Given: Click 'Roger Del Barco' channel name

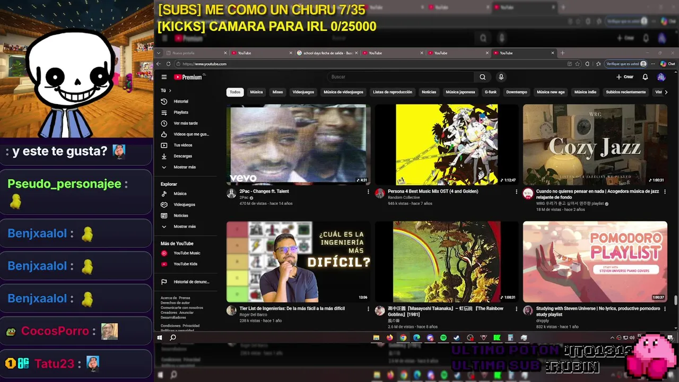Looking at the screenshot, I should coord(253,315).
